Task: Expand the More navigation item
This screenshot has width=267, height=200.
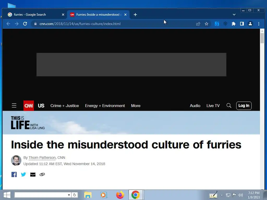Action: 136,106
